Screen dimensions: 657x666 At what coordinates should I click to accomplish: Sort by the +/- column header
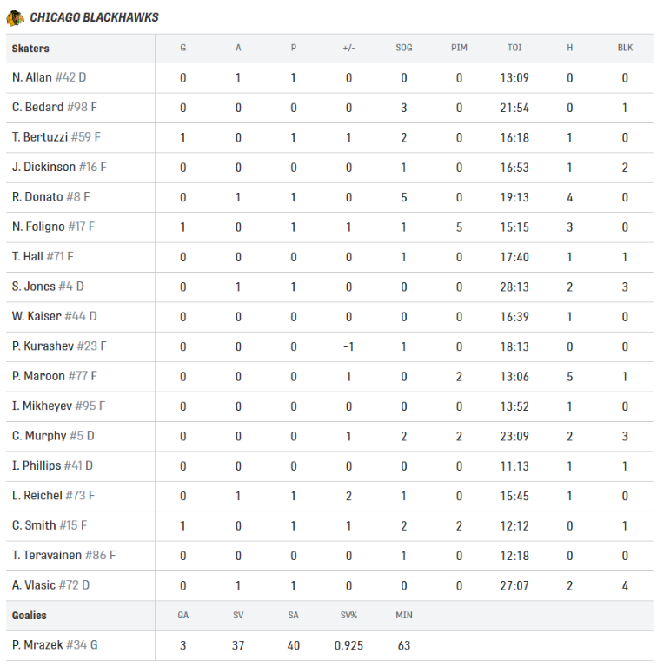348,49
